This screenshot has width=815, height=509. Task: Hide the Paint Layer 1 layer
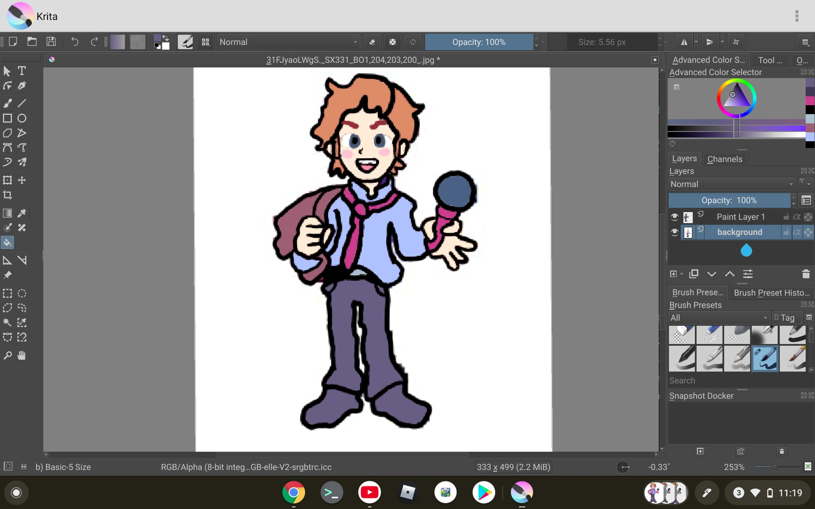[674, 217]
